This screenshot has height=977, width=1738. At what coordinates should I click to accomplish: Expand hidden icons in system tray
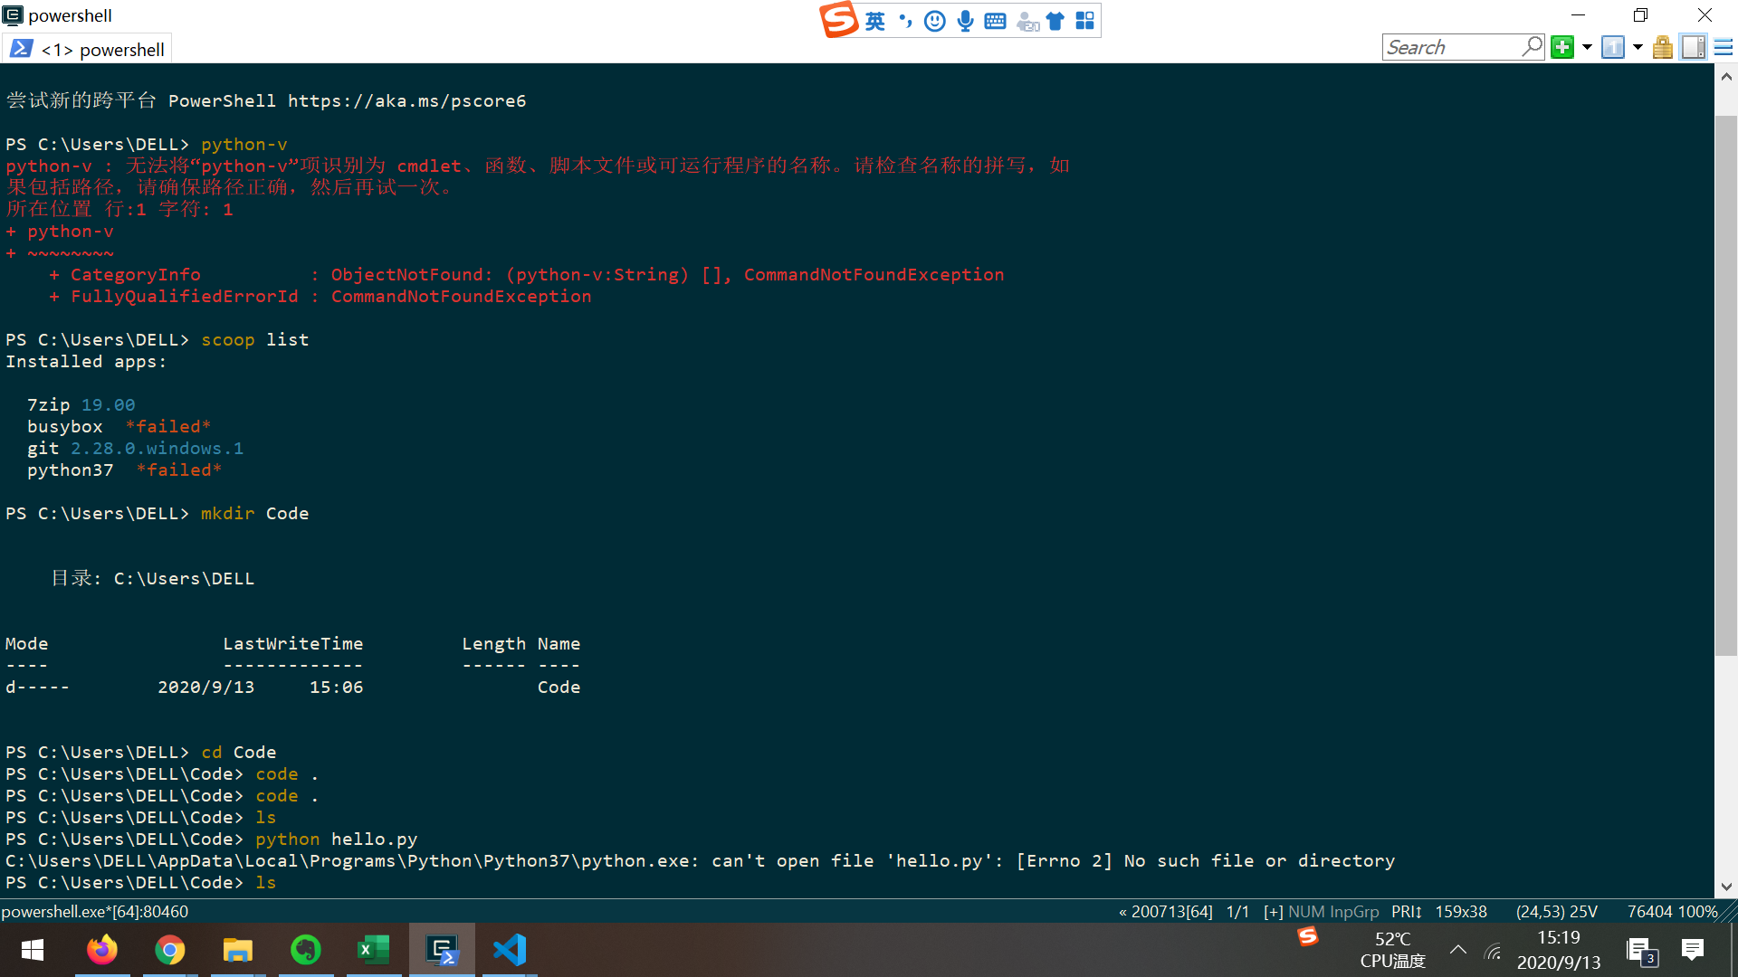click(1457, 950)
